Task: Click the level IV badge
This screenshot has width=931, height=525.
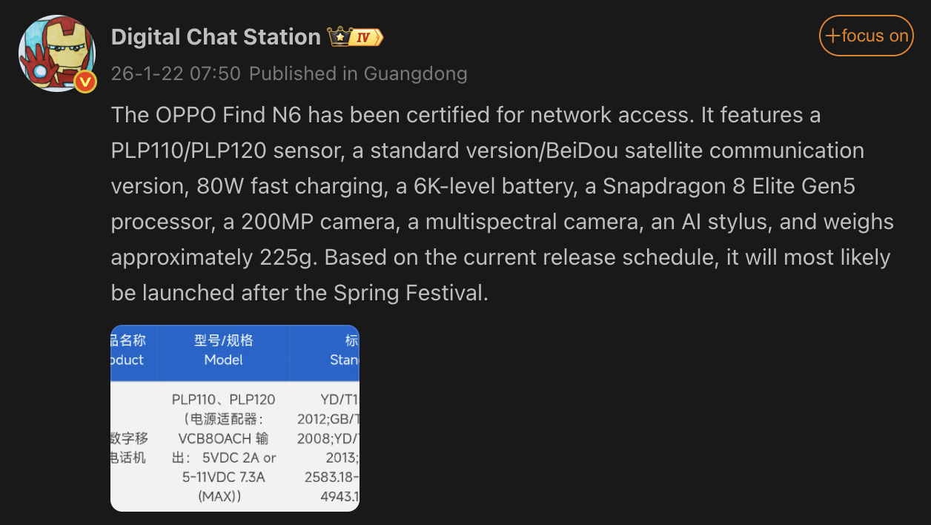Action: tap(366, 37)
